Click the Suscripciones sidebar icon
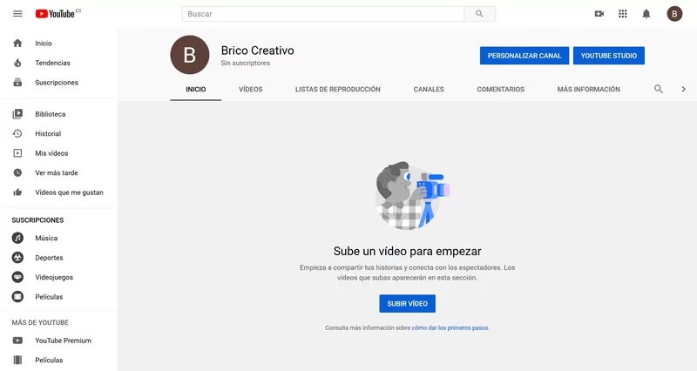 pos(17,82)
